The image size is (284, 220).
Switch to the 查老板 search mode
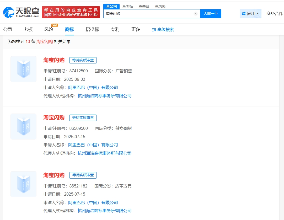click(x=128, y=6)
